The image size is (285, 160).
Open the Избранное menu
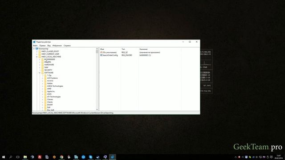tap(57, 45)
